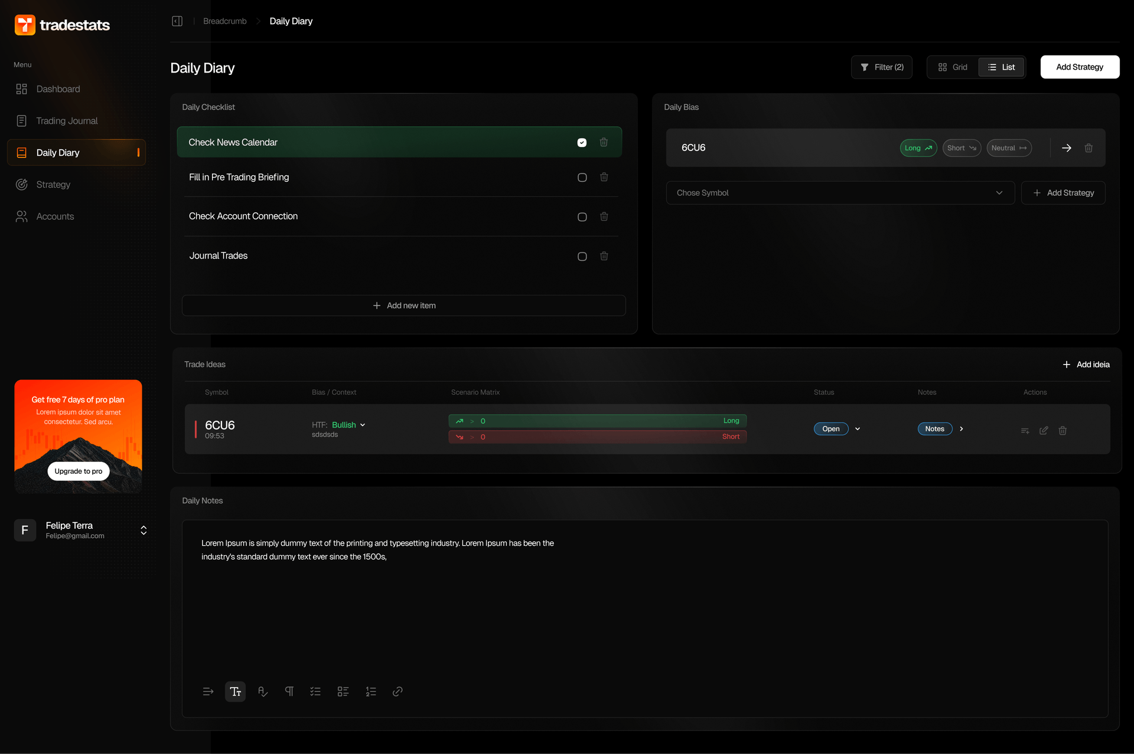Image resolution: width=1134 pixels, height=754 pixels.
Task: Select the Long bias chip for 6CU6
Action: 918,148
